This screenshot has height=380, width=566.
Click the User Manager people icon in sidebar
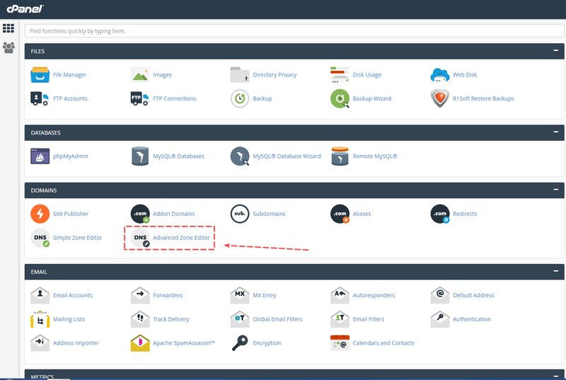8,47
